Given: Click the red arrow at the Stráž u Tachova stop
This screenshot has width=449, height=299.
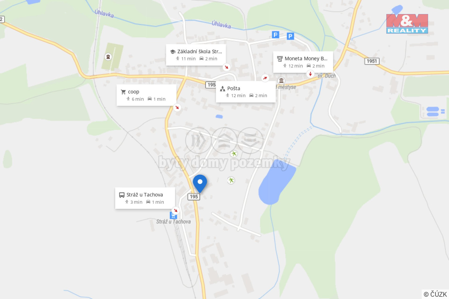Looking at the screenshot, I should pyautogui.click(x=176, y=210).
